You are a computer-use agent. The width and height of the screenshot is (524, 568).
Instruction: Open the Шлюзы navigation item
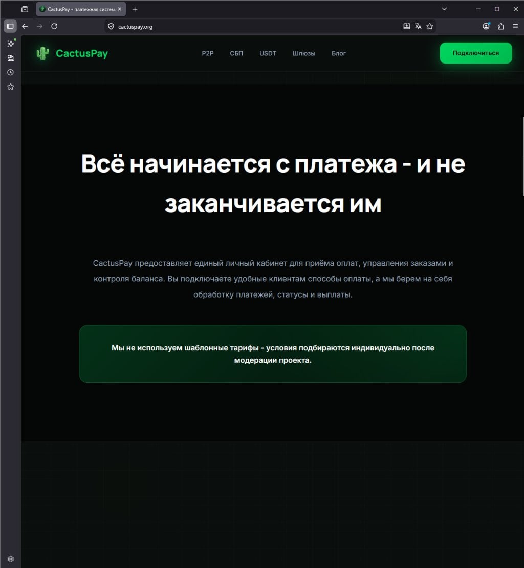coord(304,53)
